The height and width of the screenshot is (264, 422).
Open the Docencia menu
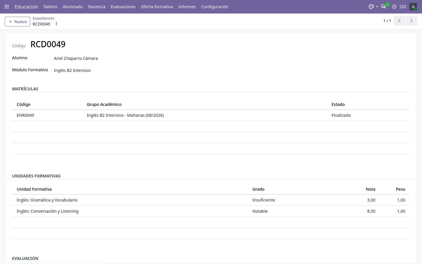(x=97, y=6)
